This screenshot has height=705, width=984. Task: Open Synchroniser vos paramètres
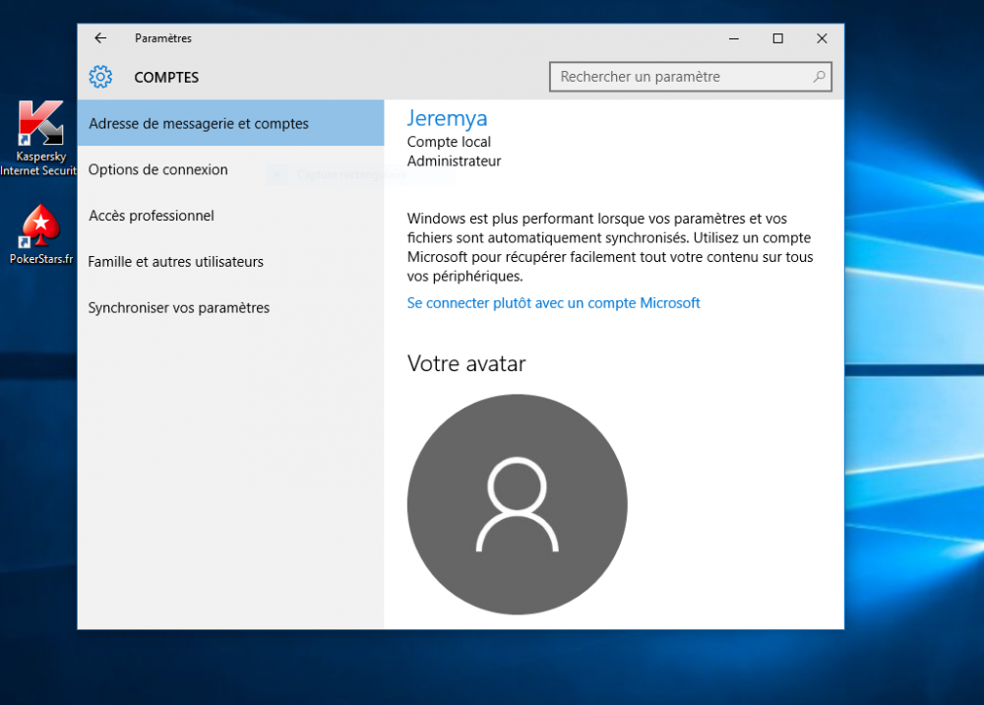[x=179, y=308]
